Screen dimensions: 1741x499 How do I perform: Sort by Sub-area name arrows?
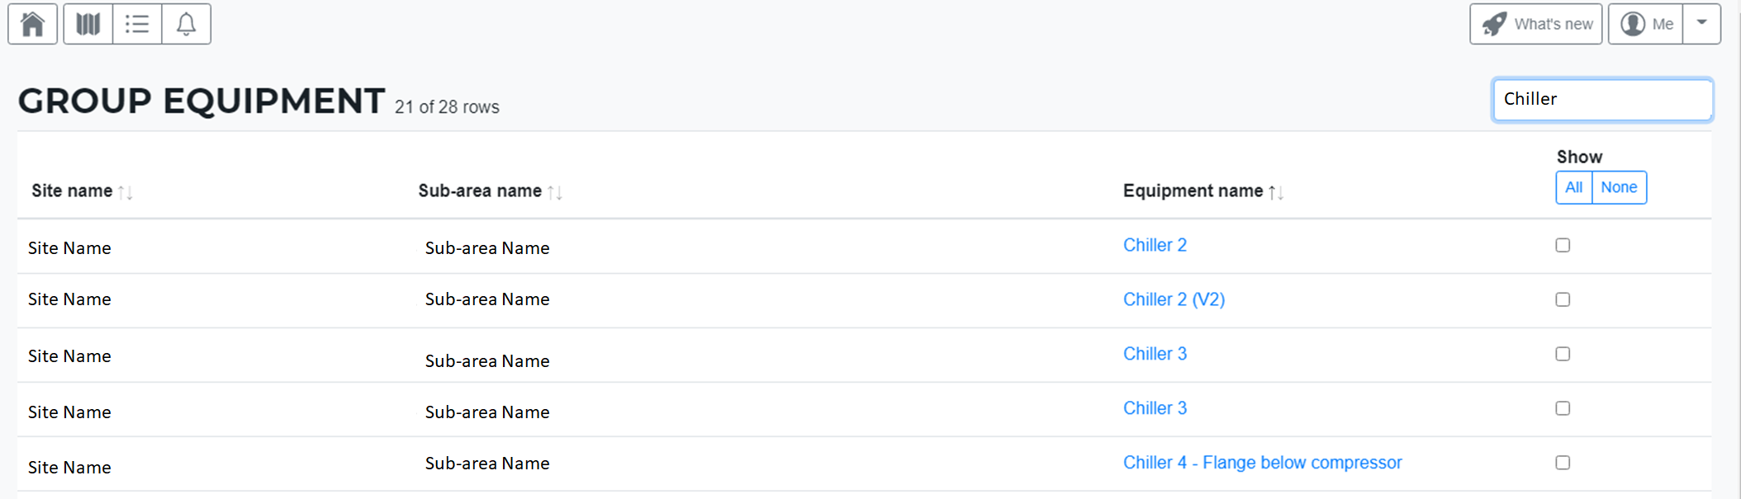[555, 192]
